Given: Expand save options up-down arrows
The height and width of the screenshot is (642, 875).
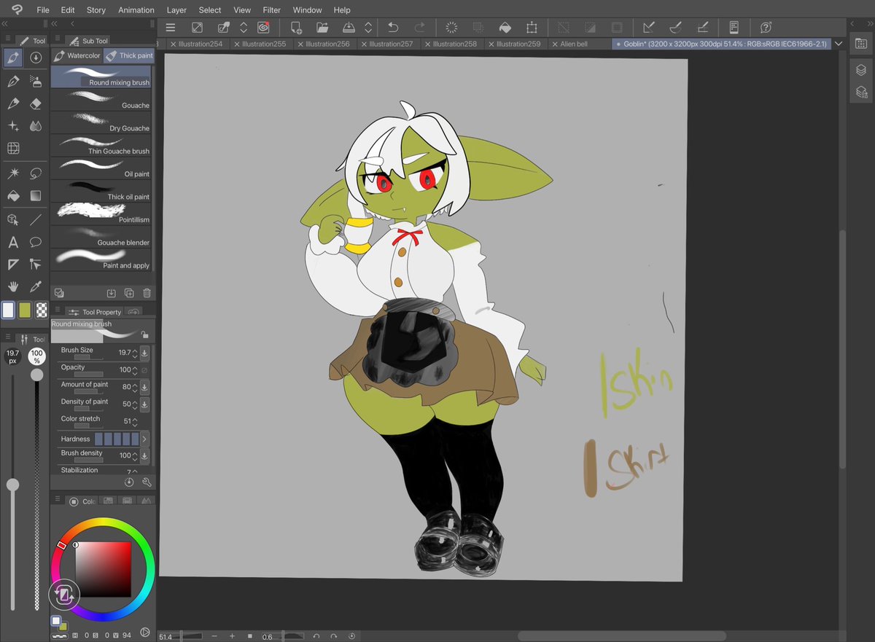Looking at the screenshot, I should pos(368,28).
